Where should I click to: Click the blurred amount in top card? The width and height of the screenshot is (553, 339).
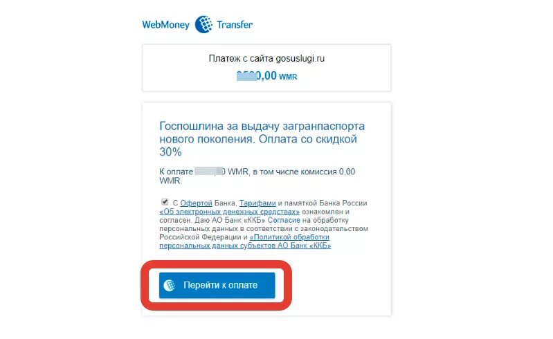pos(246,76)
